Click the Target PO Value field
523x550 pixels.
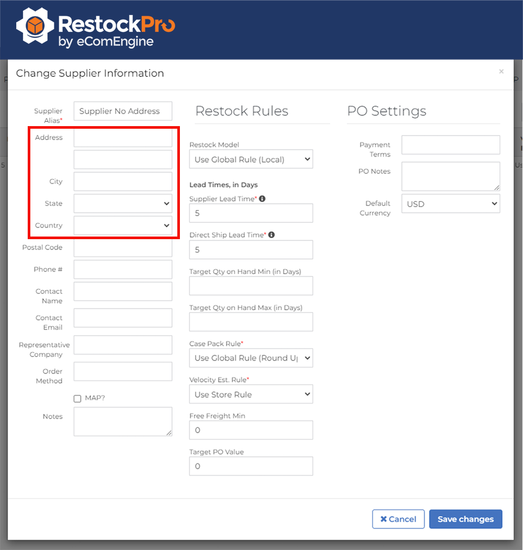click(251, 466)
